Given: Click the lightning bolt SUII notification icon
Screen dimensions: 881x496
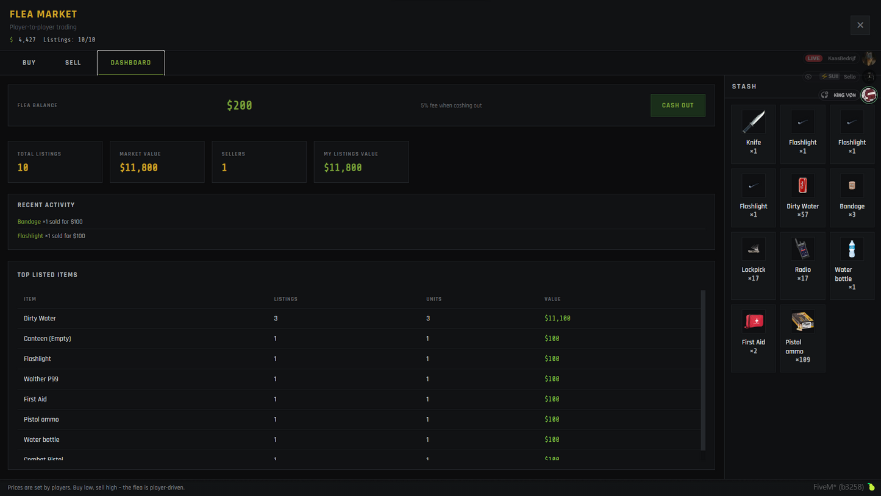Looking at the screenshot, I should tap(824, 76).
